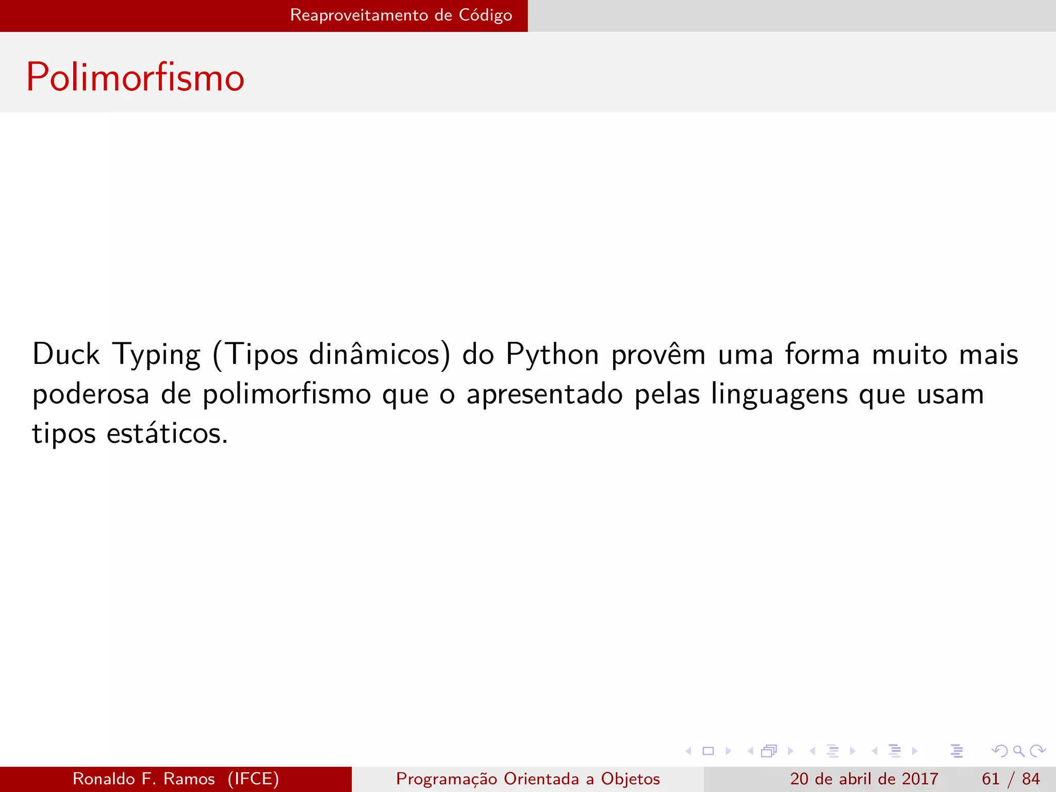Click the 'Programação Orientada a Objetos' footer title
Image resolution: width=1056 pixels, height=792 pixels.
coord(528,779)
